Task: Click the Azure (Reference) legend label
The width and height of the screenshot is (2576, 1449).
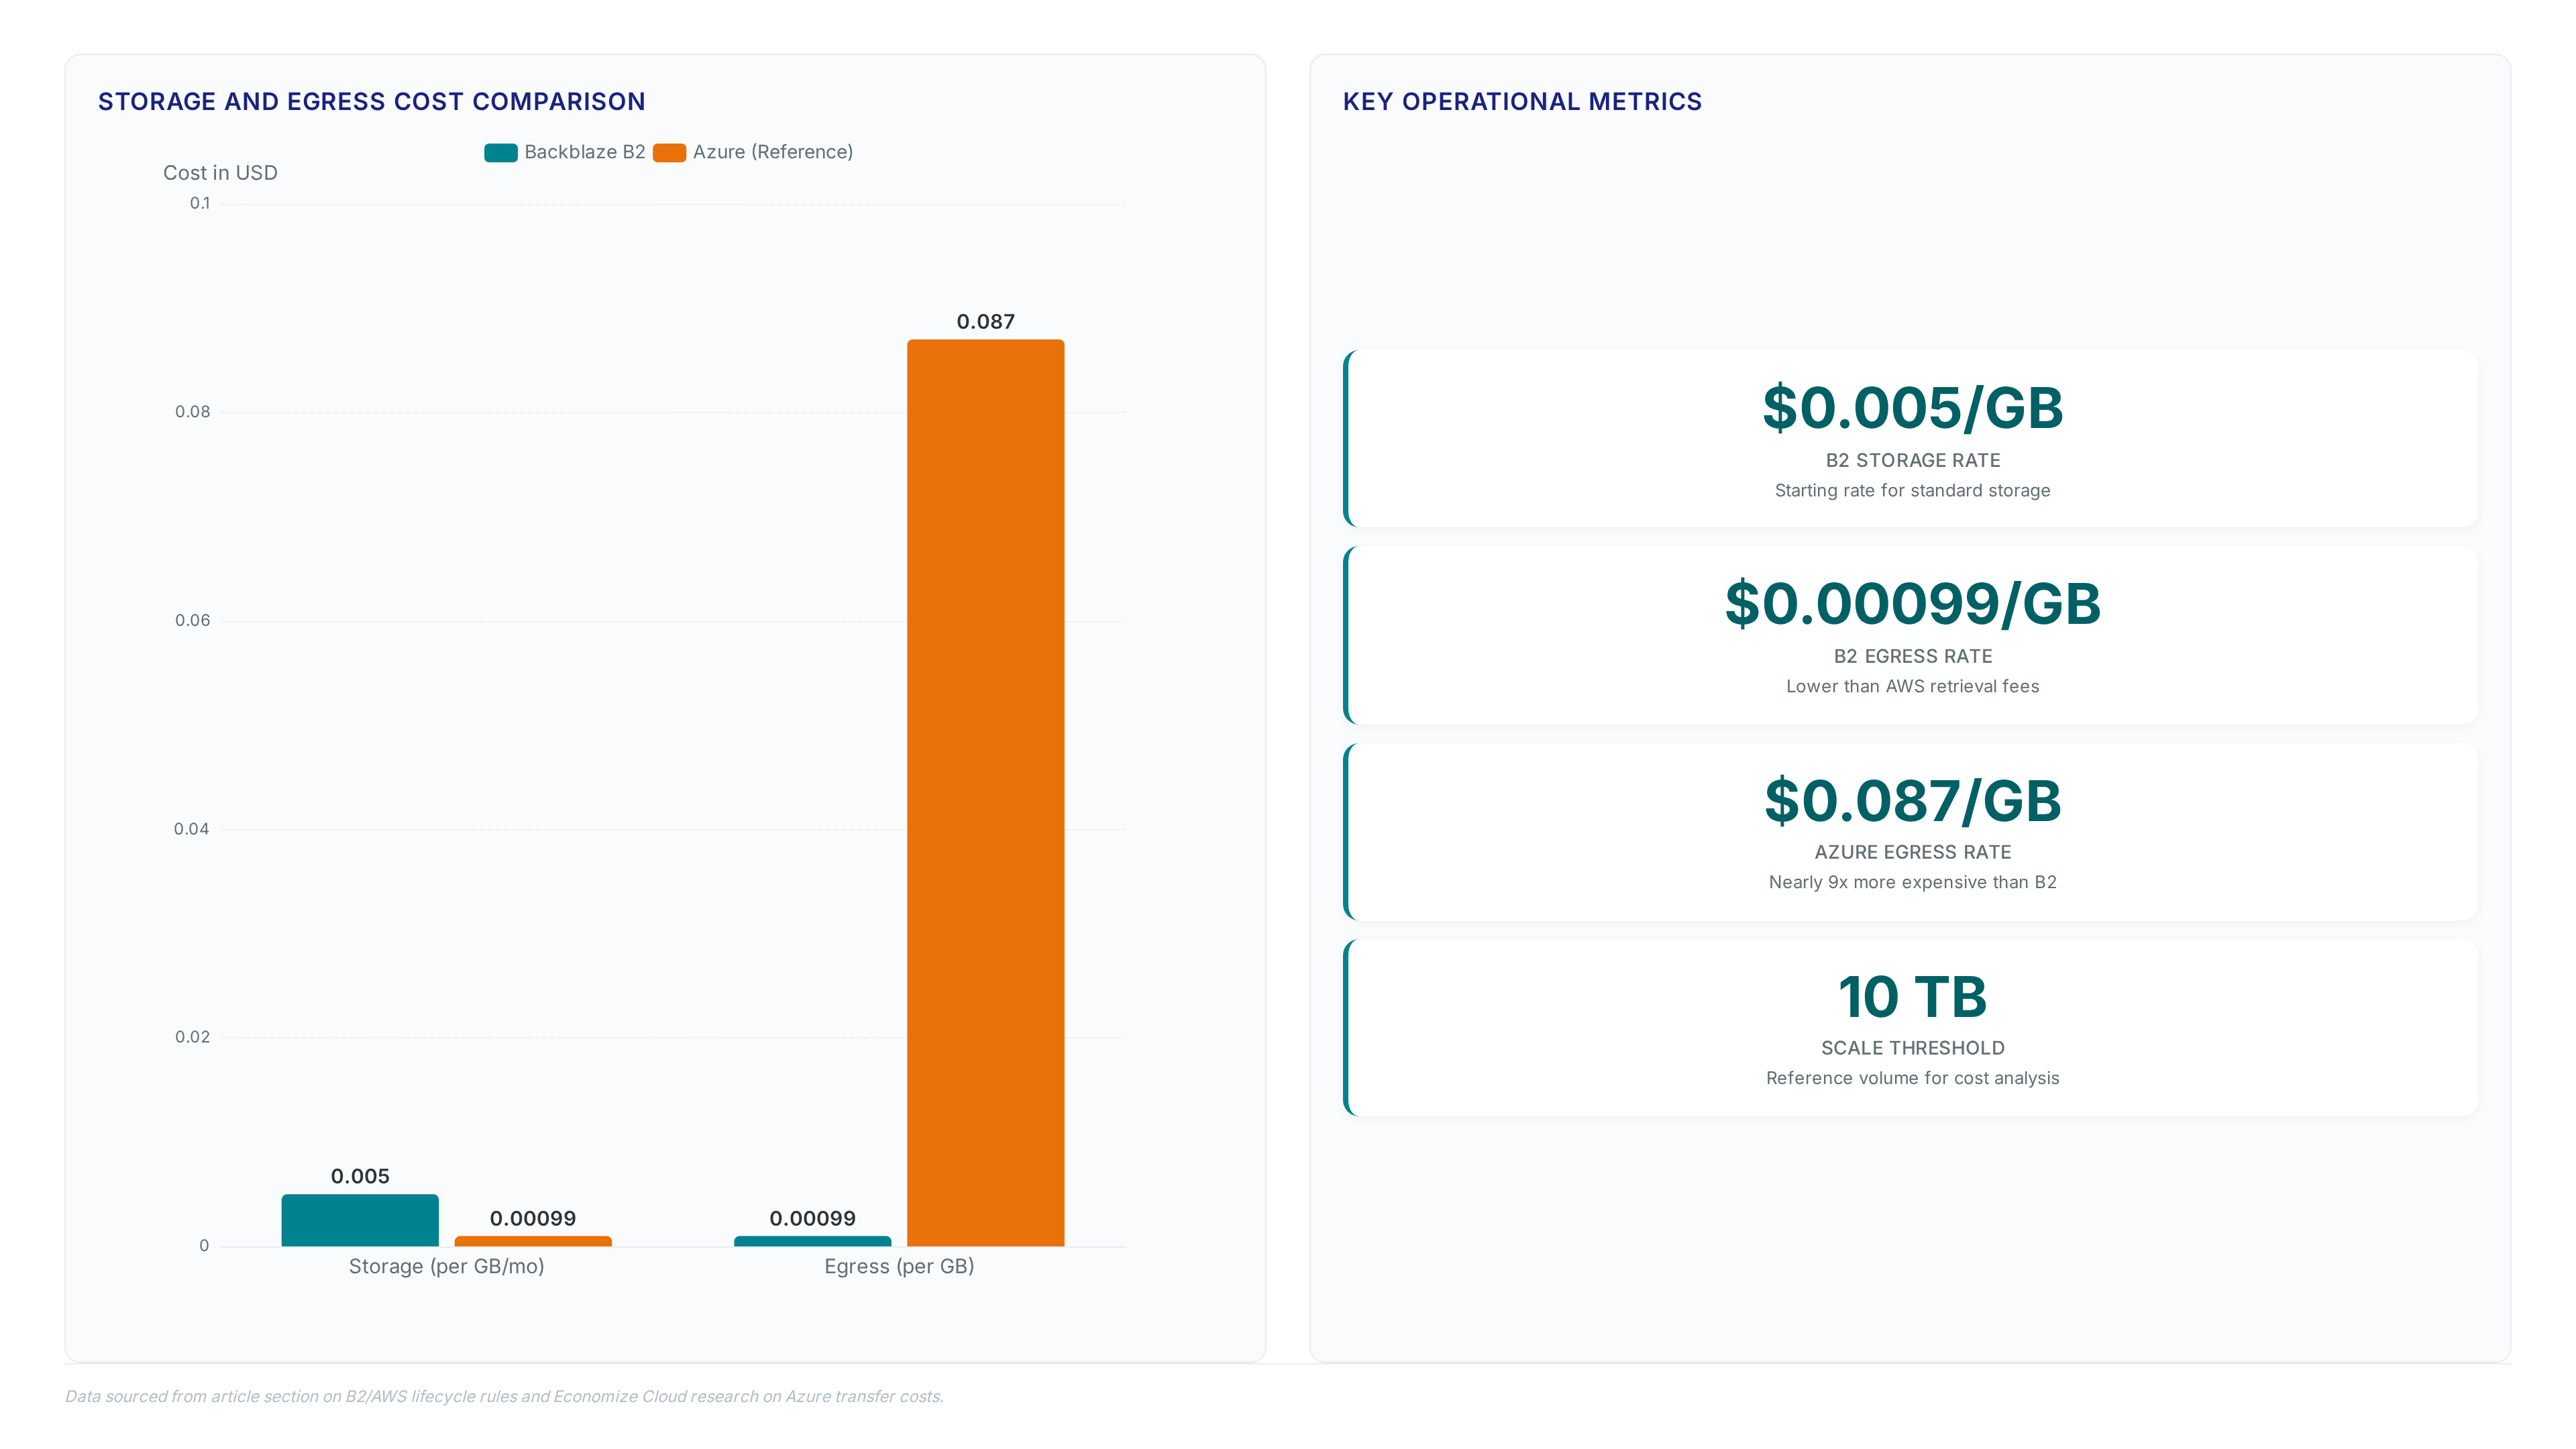Action: pyautogui.click(x=773, y=152)
